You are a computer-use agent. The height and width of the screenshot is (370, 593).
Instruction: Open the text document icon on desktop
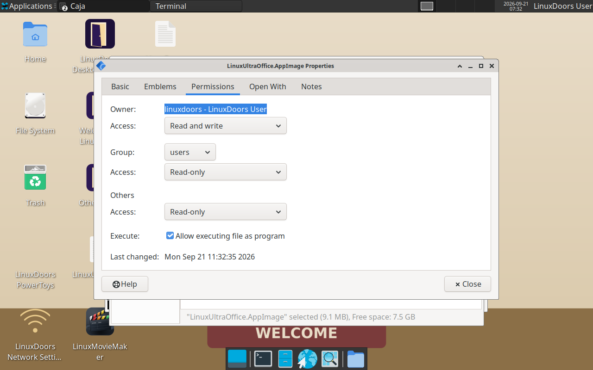click(165, 34)
